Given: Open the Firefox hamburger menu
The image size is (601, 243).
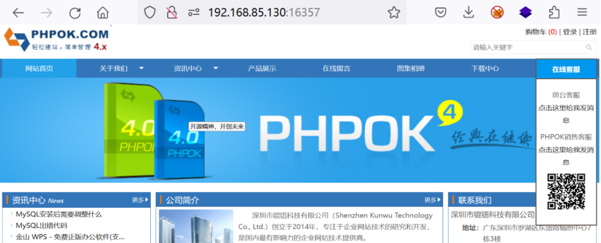Looking at the screenshot, I should click(582, 13).
